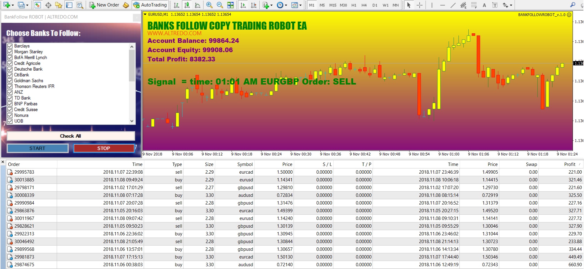Select the Fibonacci retracement tool

474,5
